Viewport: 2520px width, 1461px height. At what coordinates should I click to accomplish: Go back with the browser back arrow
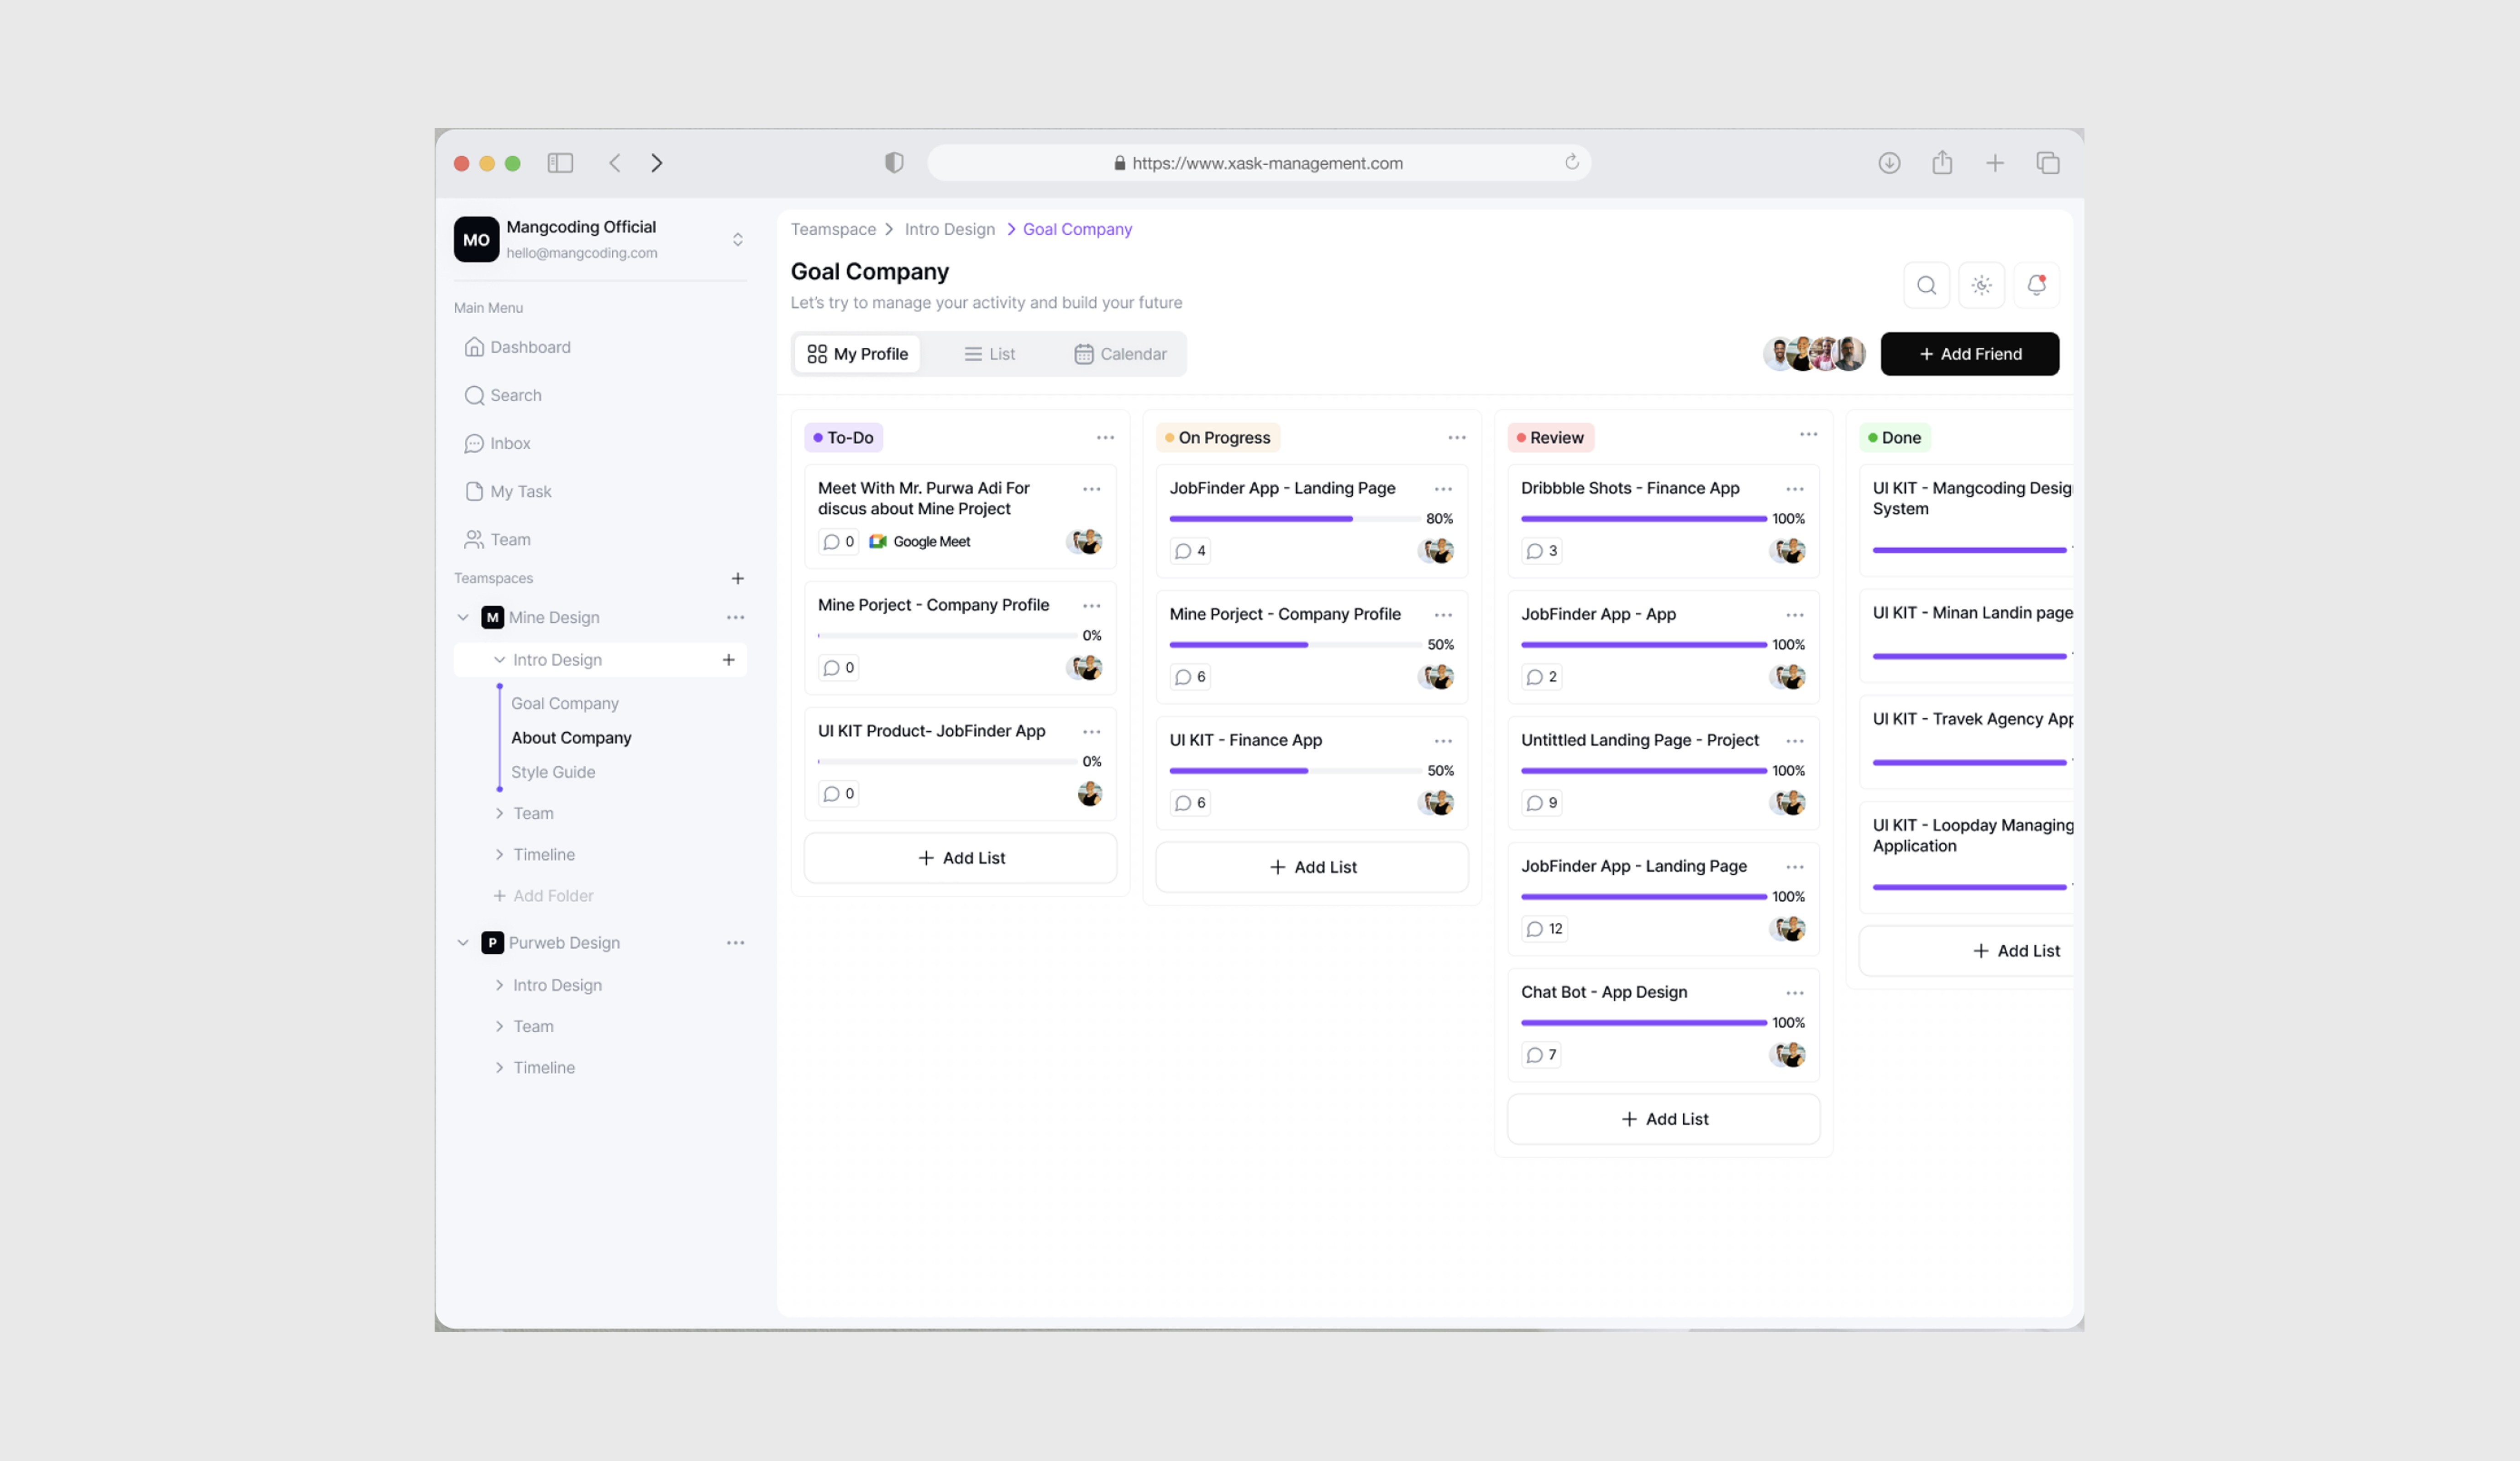615,163
